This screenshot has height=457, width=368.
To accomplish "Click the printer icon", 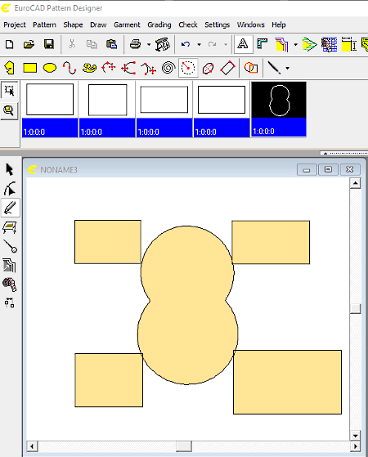I will coord(135,44).
